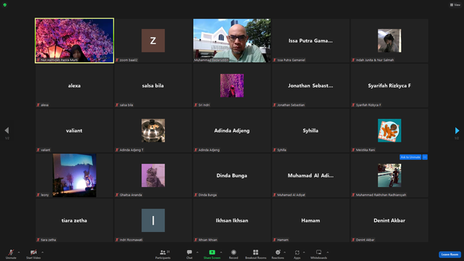Screen dimensions: 464x261
Task: Select the Dinda Bunga participant tile name
Action: click(x=232, y=175)
